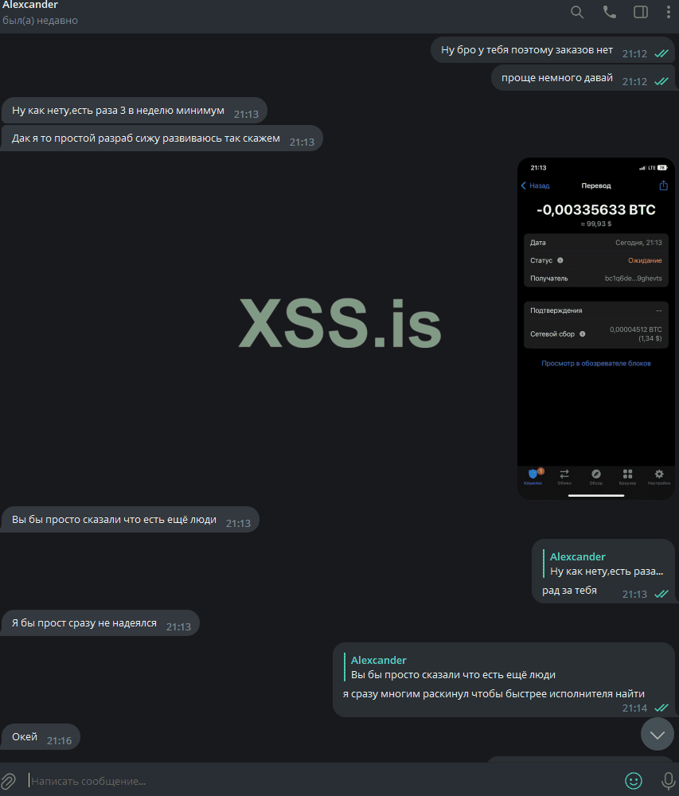Screen dimensions: 679x796
Task: Click the paperclip attach file icon
Action: 8,781
